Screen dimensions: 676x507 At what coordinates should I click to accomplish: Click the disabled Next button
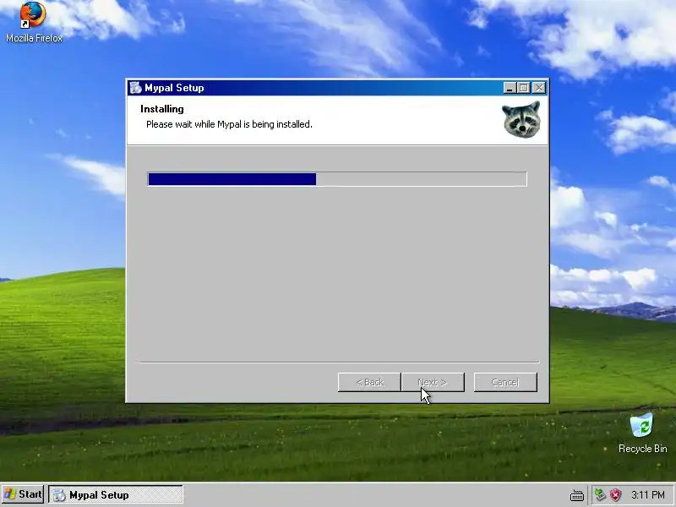click(433, 383)
